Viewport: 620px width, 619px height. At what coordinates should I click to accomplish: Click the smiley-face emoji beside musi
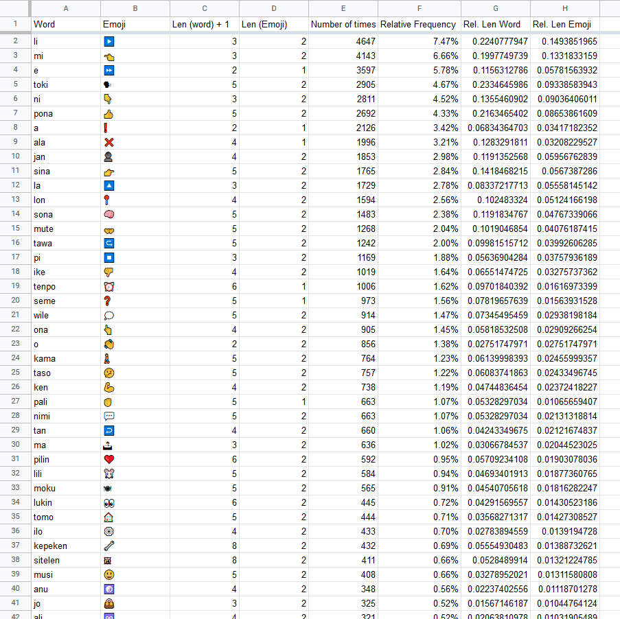coord(108,574)
